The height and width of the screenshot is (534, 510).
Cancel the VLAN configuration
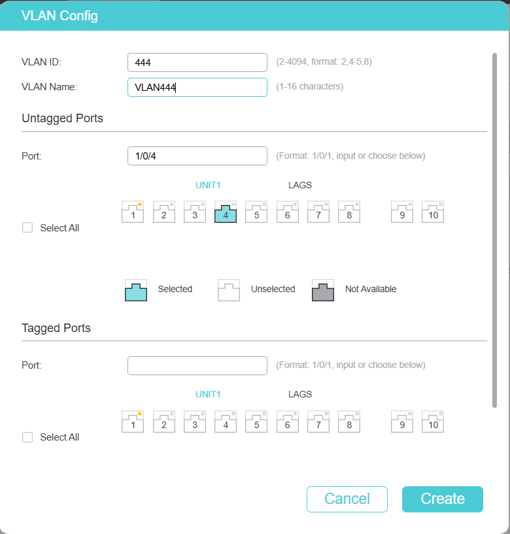347,499
